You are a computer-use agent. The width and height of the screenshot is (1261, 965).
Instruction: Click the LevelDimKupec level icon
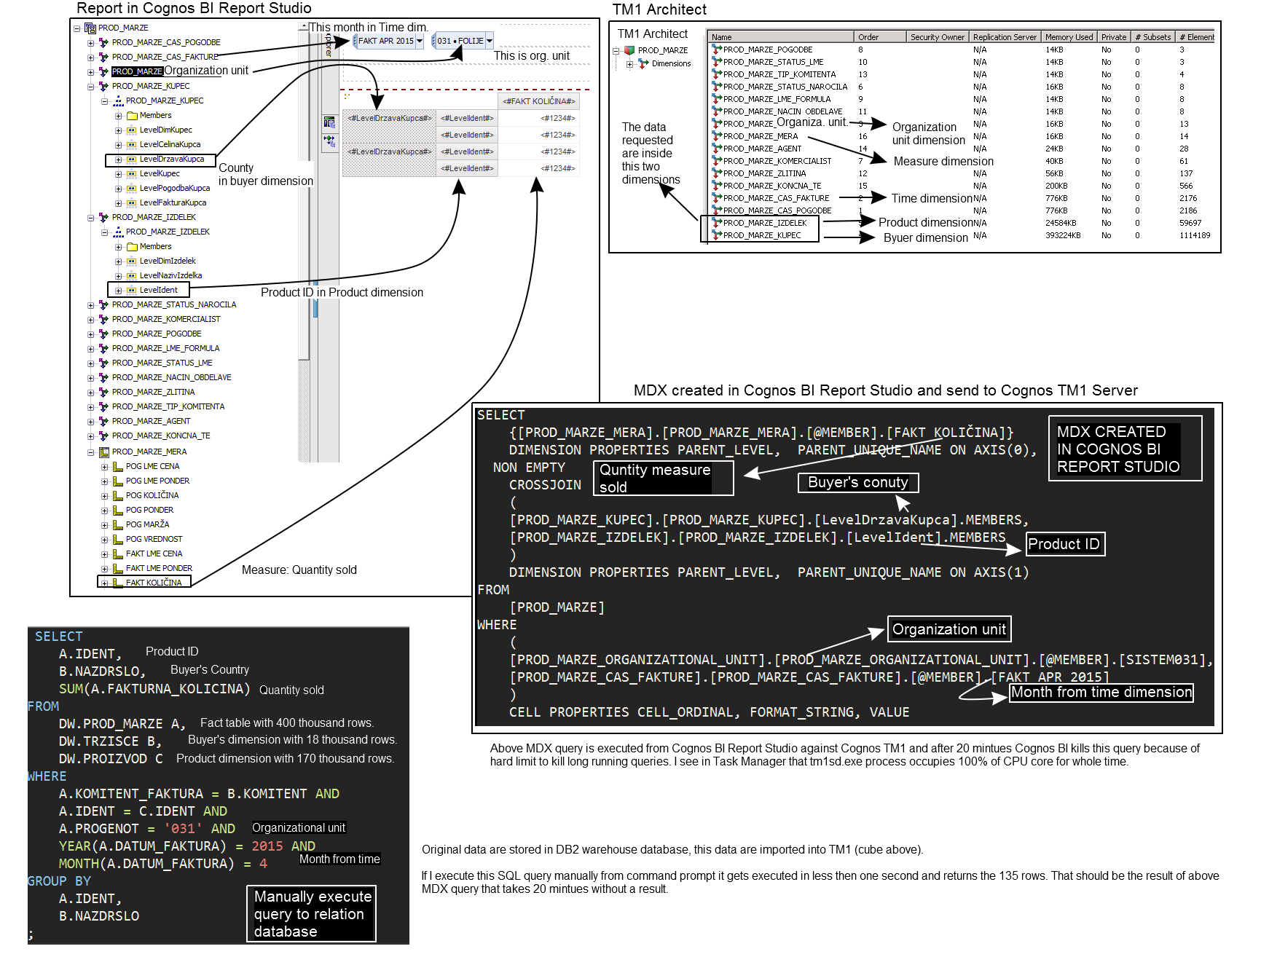pyautogui.click(x=132, y=130)
